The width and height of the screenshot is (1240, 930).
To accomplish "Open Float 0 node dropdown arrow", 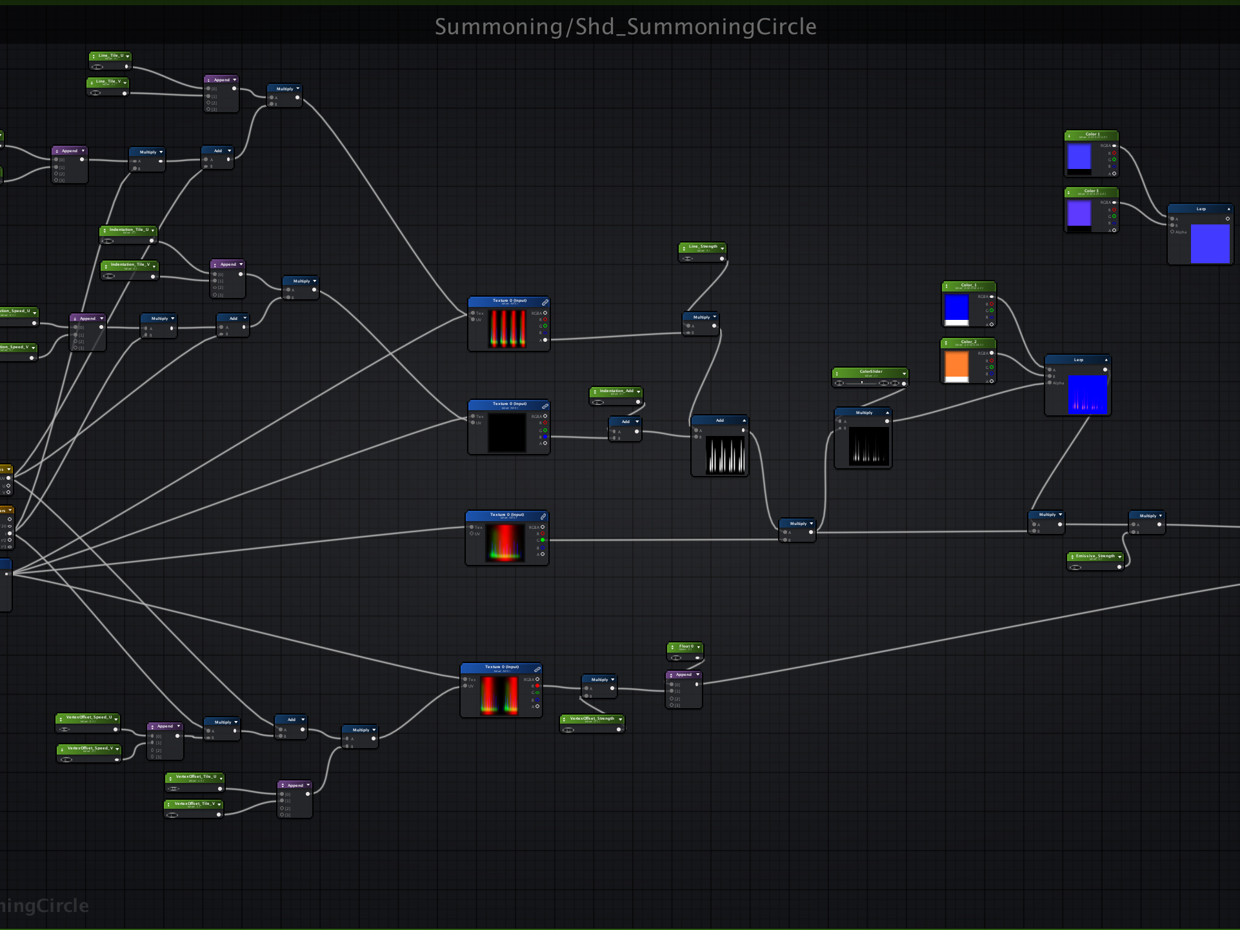I will pos(698,647).
